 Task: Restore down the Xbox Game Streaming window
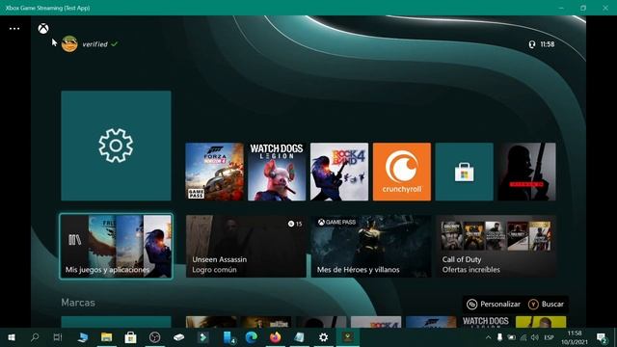[x=583, y=8]
